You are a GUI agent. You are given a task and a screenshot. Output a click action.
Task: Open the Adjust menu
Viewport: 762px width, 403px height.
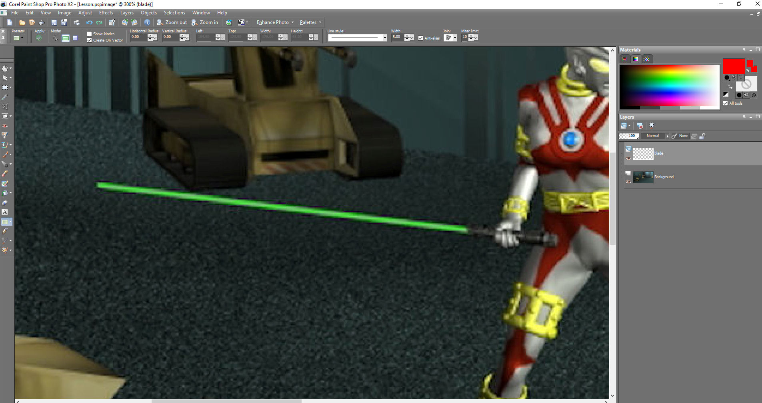pyautogui.click(x=85, y=13)
